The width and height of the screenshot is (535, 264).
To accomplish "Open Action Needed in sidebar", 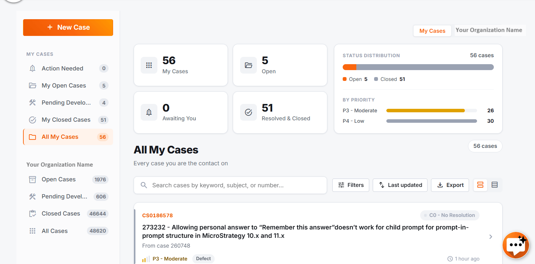I will (68, 68).
